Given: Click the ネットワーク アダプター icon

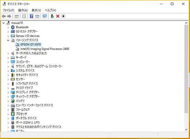Looking at the screenshot, I should [x=13, y=97].
